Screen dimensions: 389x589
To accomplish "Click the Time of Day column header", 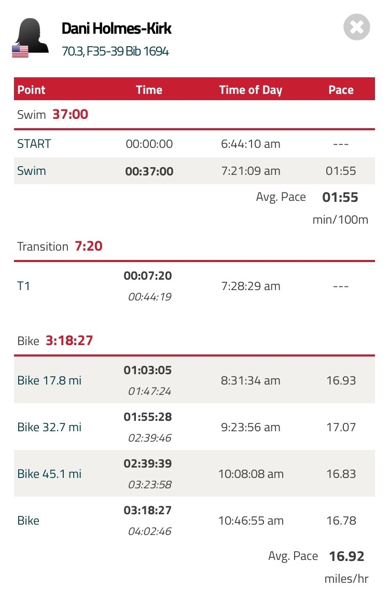I will coord(251,90).
